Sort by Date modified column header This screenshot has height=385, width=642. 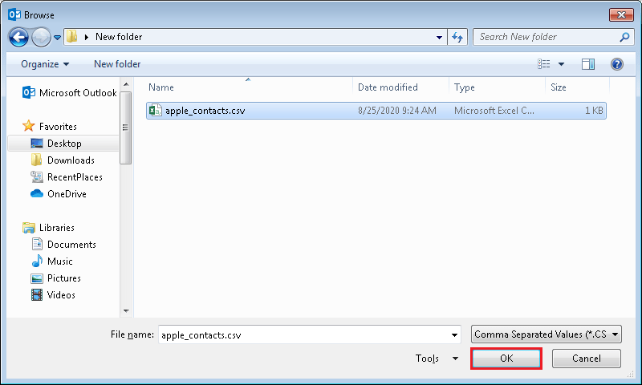coord(388,87)
